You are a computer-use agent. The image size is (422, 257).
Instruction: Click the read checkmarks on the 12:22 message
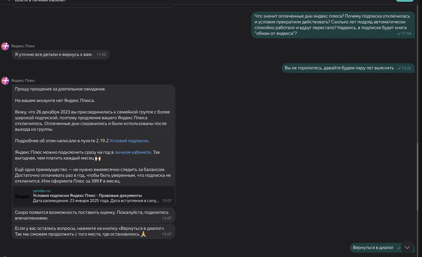[399, 68]
